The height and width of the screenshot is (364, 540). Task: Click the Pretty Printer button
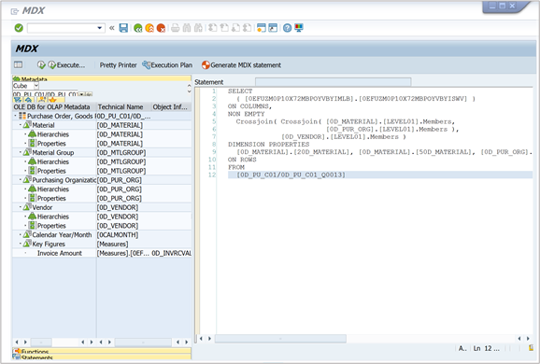118,65
